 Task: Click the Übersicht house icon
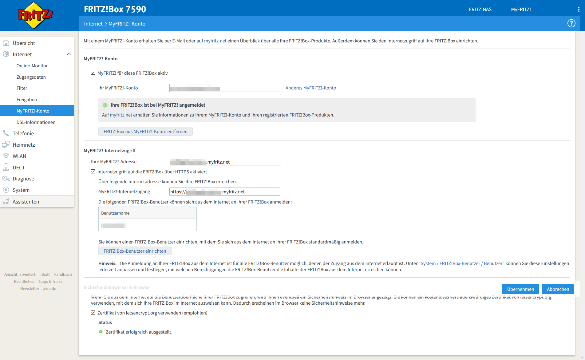point(6,43)
